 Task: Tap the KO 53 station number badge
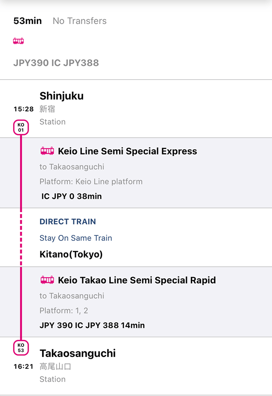pyautogui.click(x=21, y=348)
